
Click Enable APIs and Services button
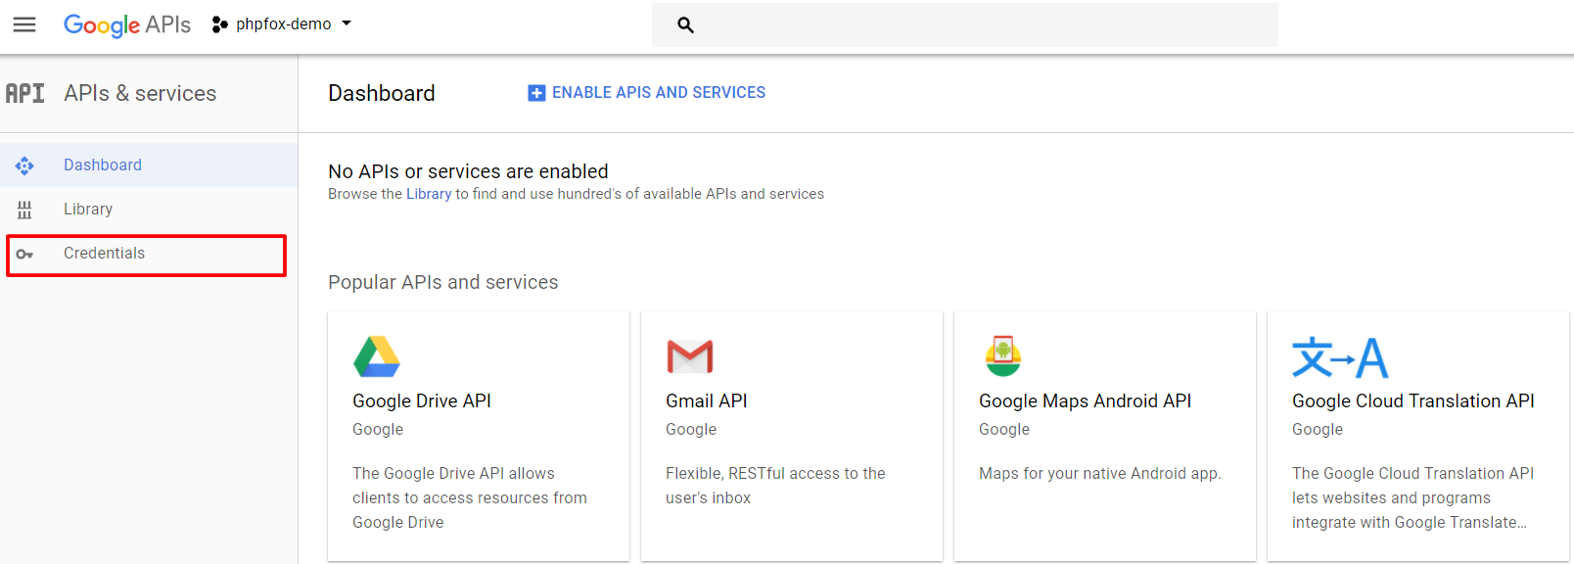647,93
